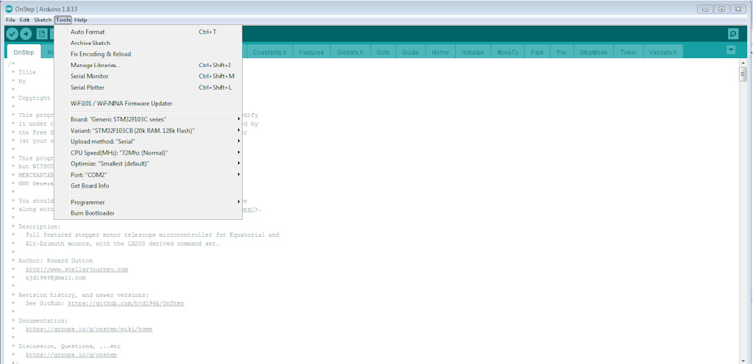Expand the Port COM2 submenu
Screen dimensions: 753x364
pyautogui.click(x=148, y=175)
